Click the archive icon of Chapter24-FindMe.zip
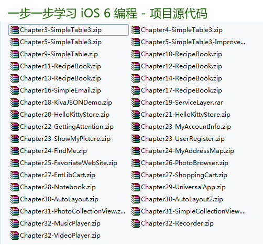 [x=15, y=151]
